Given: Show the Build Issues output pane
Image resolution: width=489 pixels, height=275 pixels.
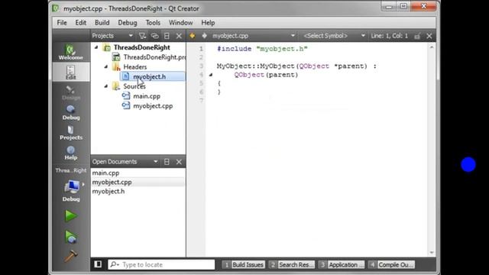Looking at the screenshot, I should click(244, 265).
